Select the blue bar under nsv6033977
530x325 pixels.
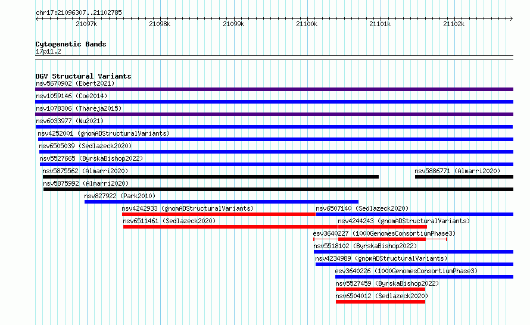[274, 127]
